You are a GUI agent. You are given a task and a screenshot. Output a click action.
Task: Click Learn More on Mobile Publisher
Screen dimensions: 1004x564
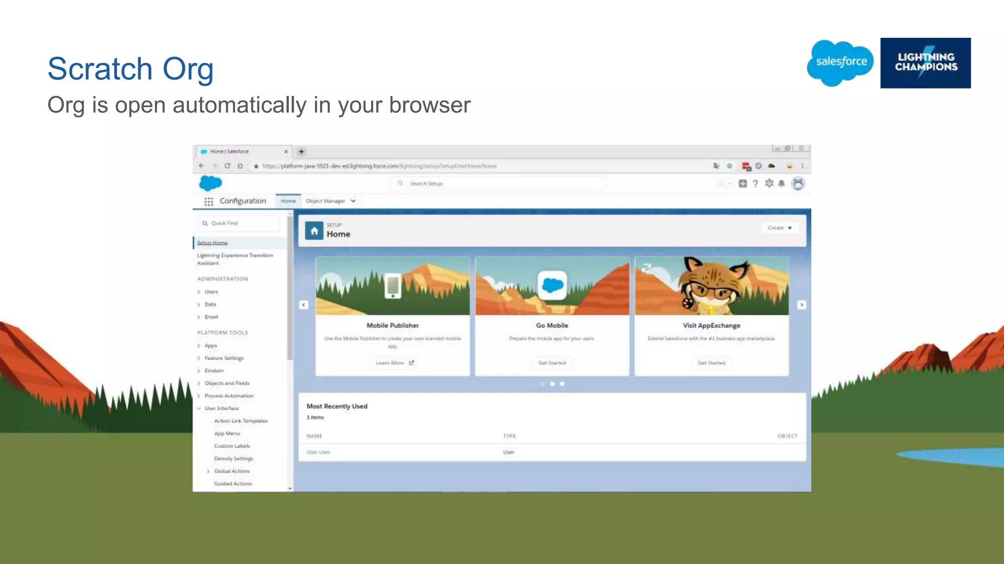click(393, 363)
